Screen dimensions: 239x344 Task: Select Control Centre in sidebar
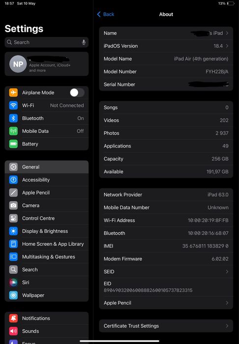click(47, 219)
